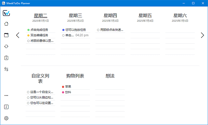Image resolution: width=208 pixels, height=125 pixels.
Task: Click the 自定义列表 list title
Action: [40, 78]
